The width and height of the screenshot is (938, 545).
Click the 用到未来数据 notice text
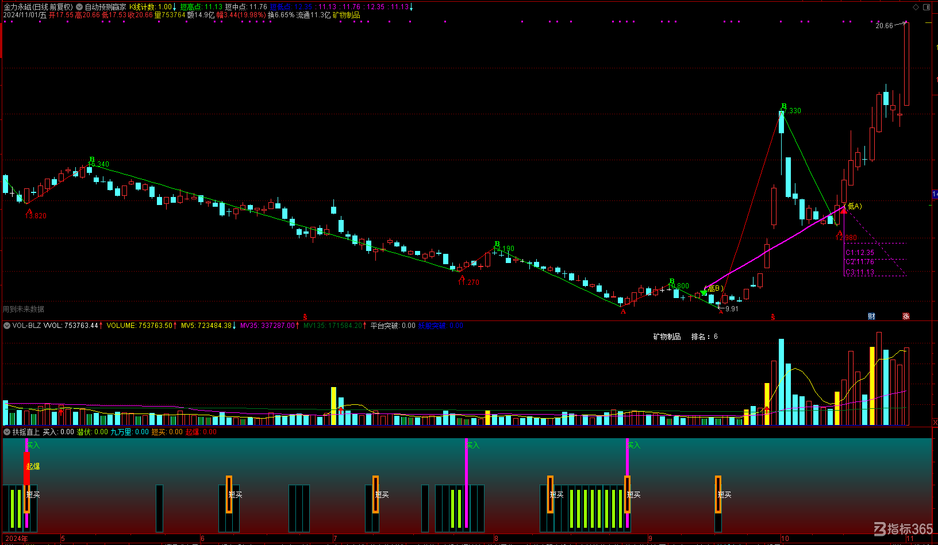point(24,309)
